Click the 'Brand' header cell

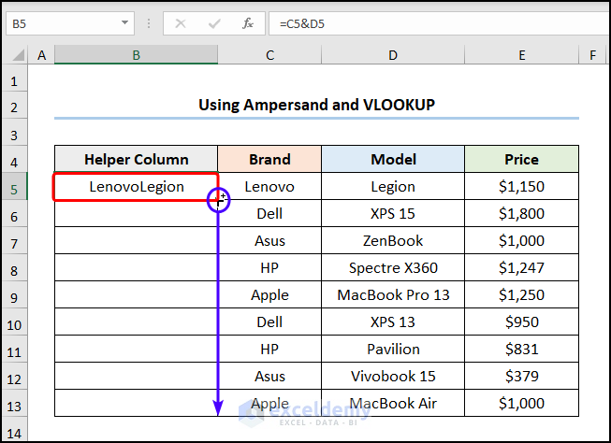[x=269, y=159]
